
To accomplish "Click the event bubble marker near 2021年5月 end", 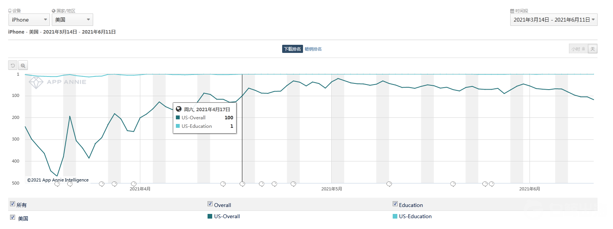I will (485, 184).
